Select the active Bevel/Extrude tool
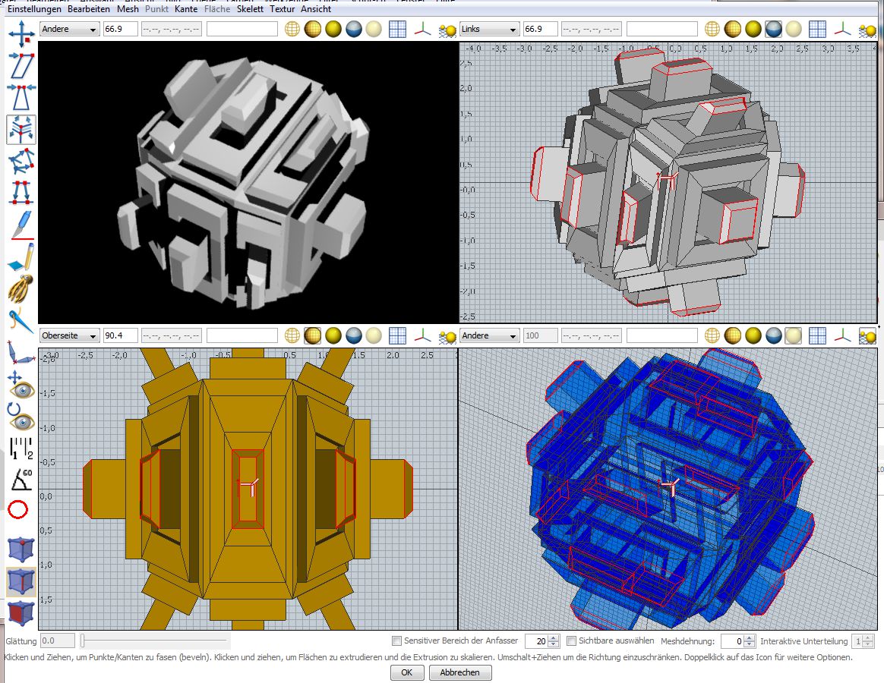Viewport: 884px width, 683px height. tap(21, 129)
